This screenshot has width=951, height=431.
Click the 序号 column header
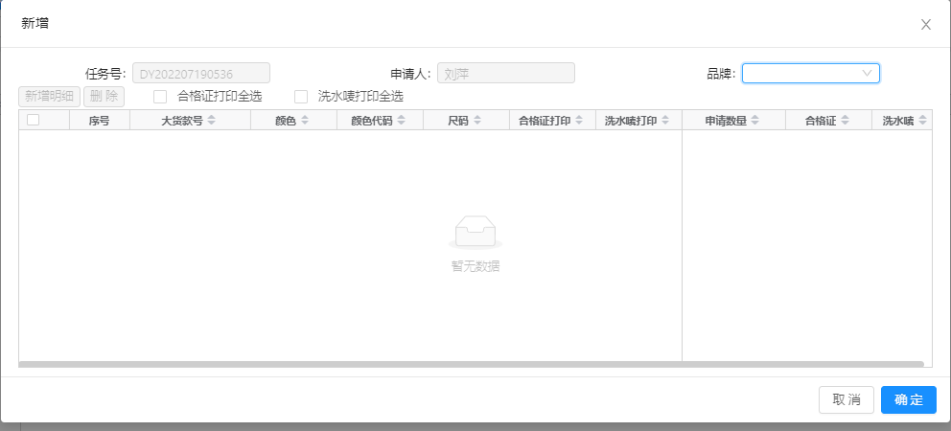[x=100, y=121]
